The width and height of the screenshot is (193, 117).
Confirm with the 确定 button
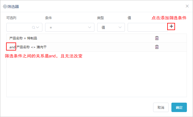[x=179, y=107]
